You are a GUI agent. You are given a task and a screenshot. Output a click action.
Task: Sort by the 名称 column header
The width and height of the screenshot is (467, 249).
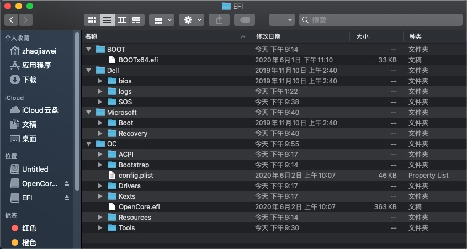[x=166, y=36]
